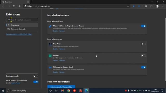Remove the Microsoft Editor extension
This screenshot has width=166, height=93.
point(62,31)
